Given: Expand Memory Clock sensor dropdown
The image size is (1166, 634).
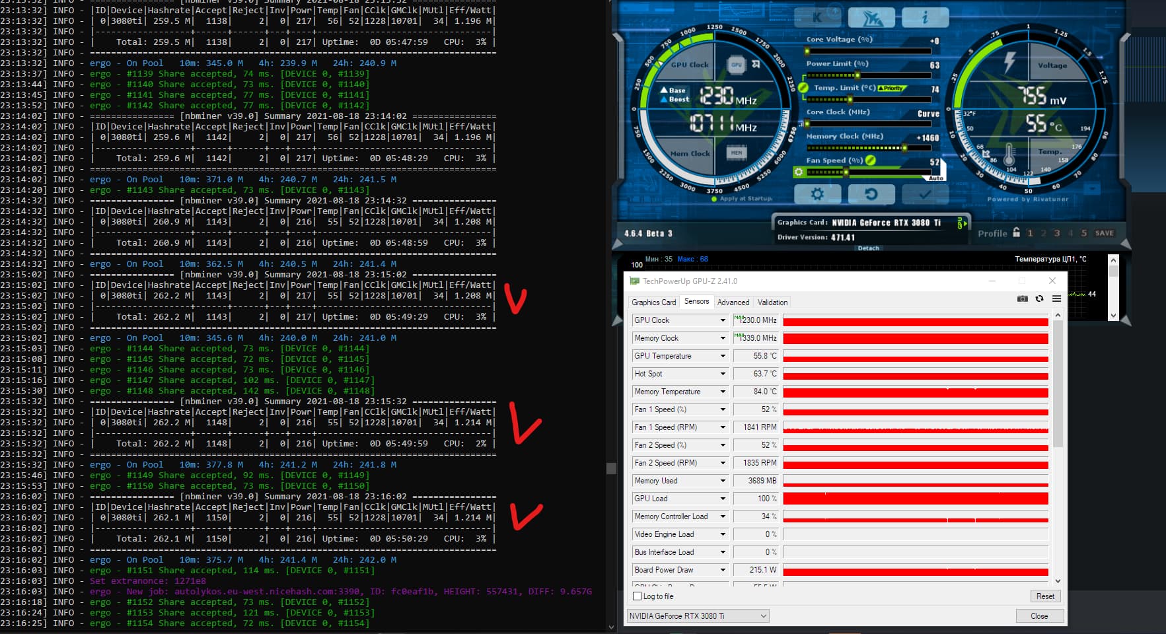Looking at the screenshot, I should (x=723, y=338).
